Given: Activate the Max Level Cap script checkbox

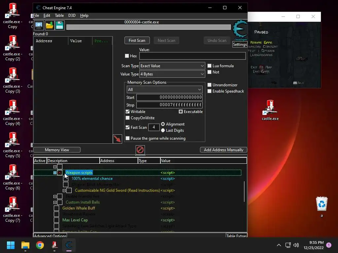Looking at the screenshot, I should pos(56,220).
